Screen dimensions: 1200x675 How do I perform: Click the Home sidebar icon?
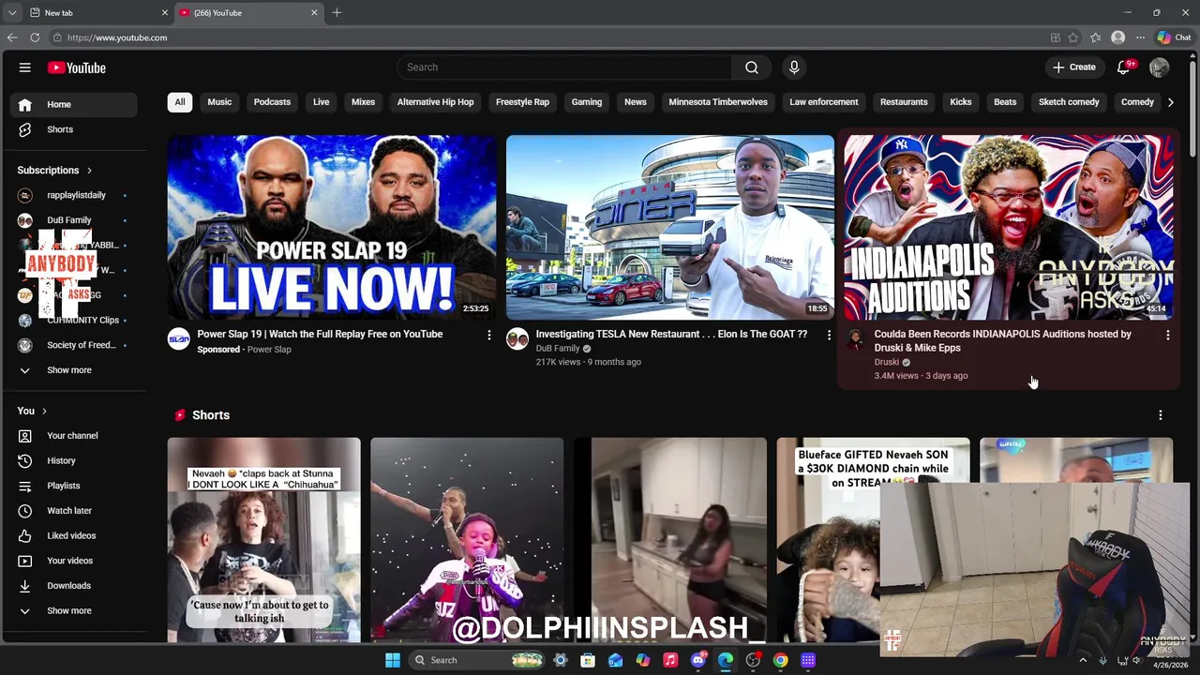coord(25,105)
